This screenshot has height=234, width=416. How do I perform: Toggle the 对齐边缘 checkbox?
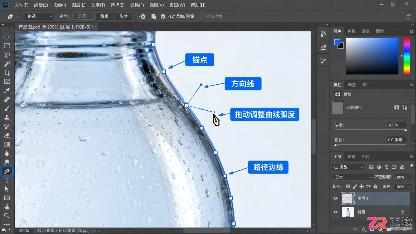tap(201, 16)
